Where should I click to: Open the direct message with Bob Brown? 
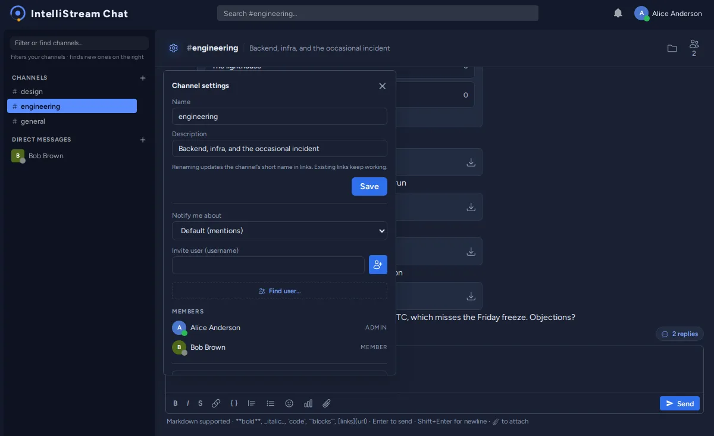(x=72, y=156)
